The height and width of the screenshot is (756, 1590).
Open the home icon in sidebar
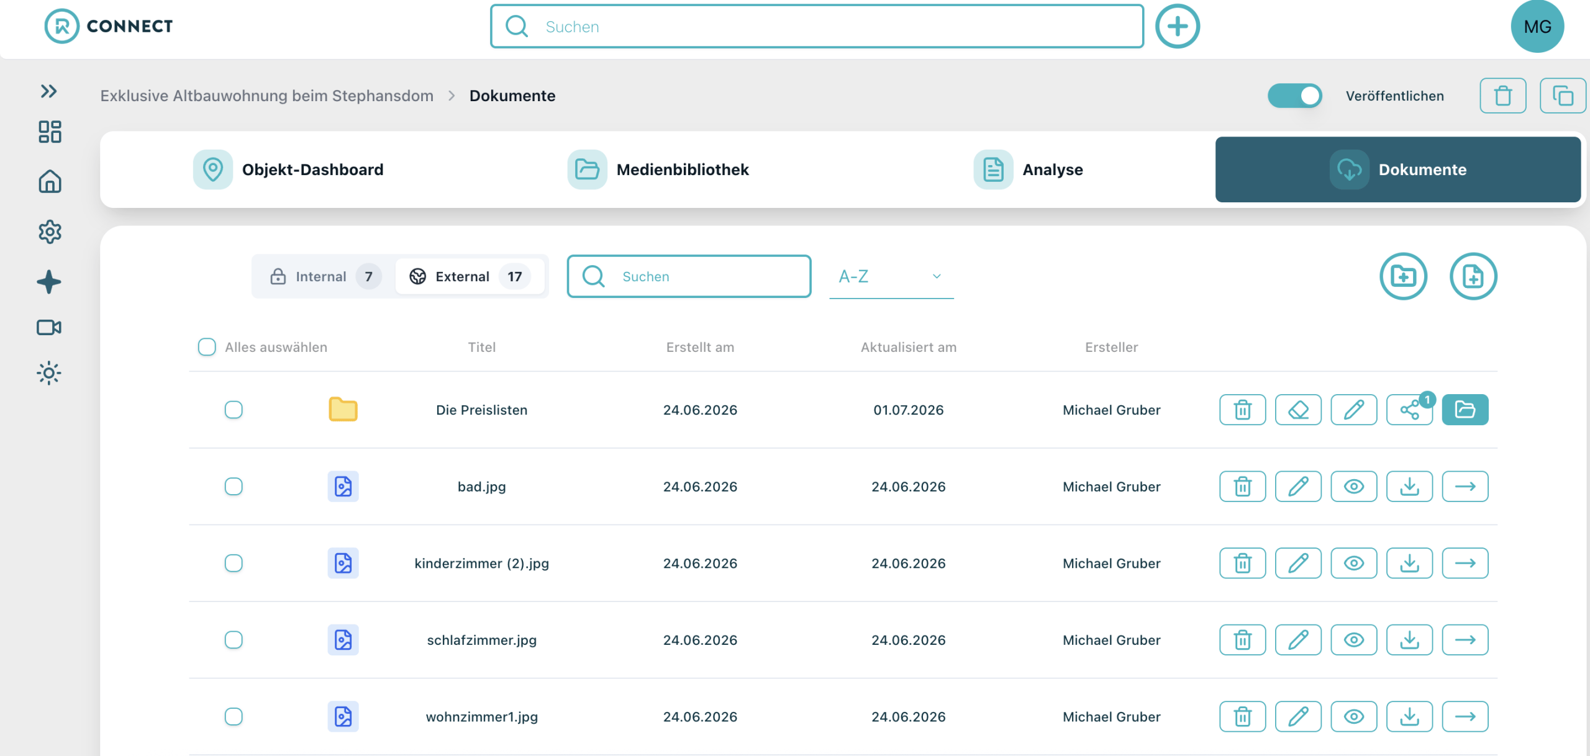50,181
